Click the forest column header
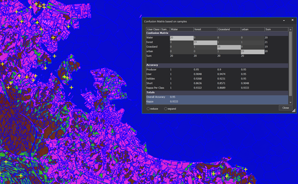298x184 pixels. (205, 30)
